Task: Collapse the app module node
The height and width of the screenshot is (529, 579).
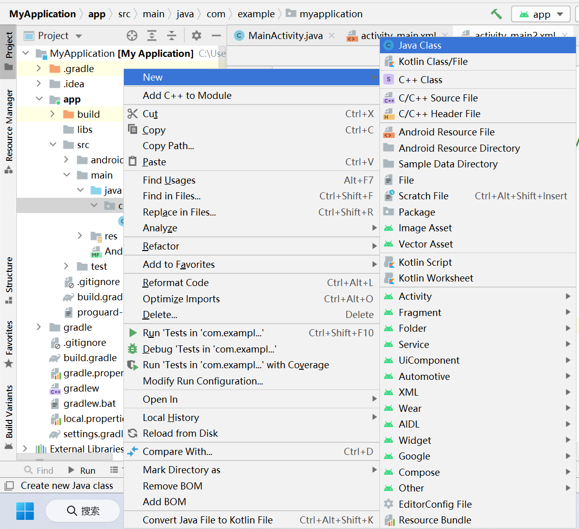Action: [39, 99]
